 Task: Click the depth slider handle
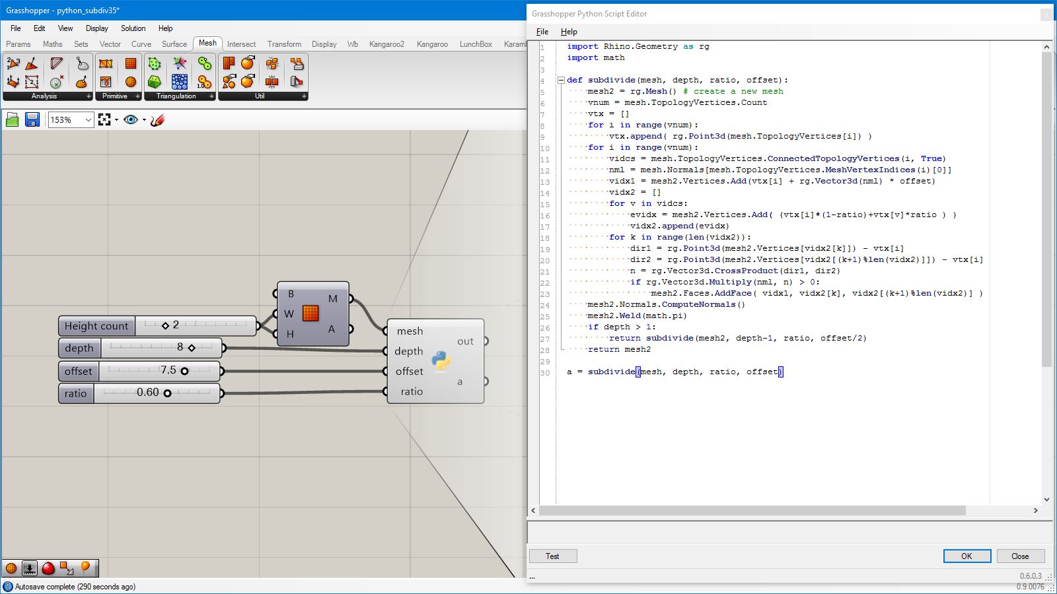pyautogui.click(x=192, y=348)
